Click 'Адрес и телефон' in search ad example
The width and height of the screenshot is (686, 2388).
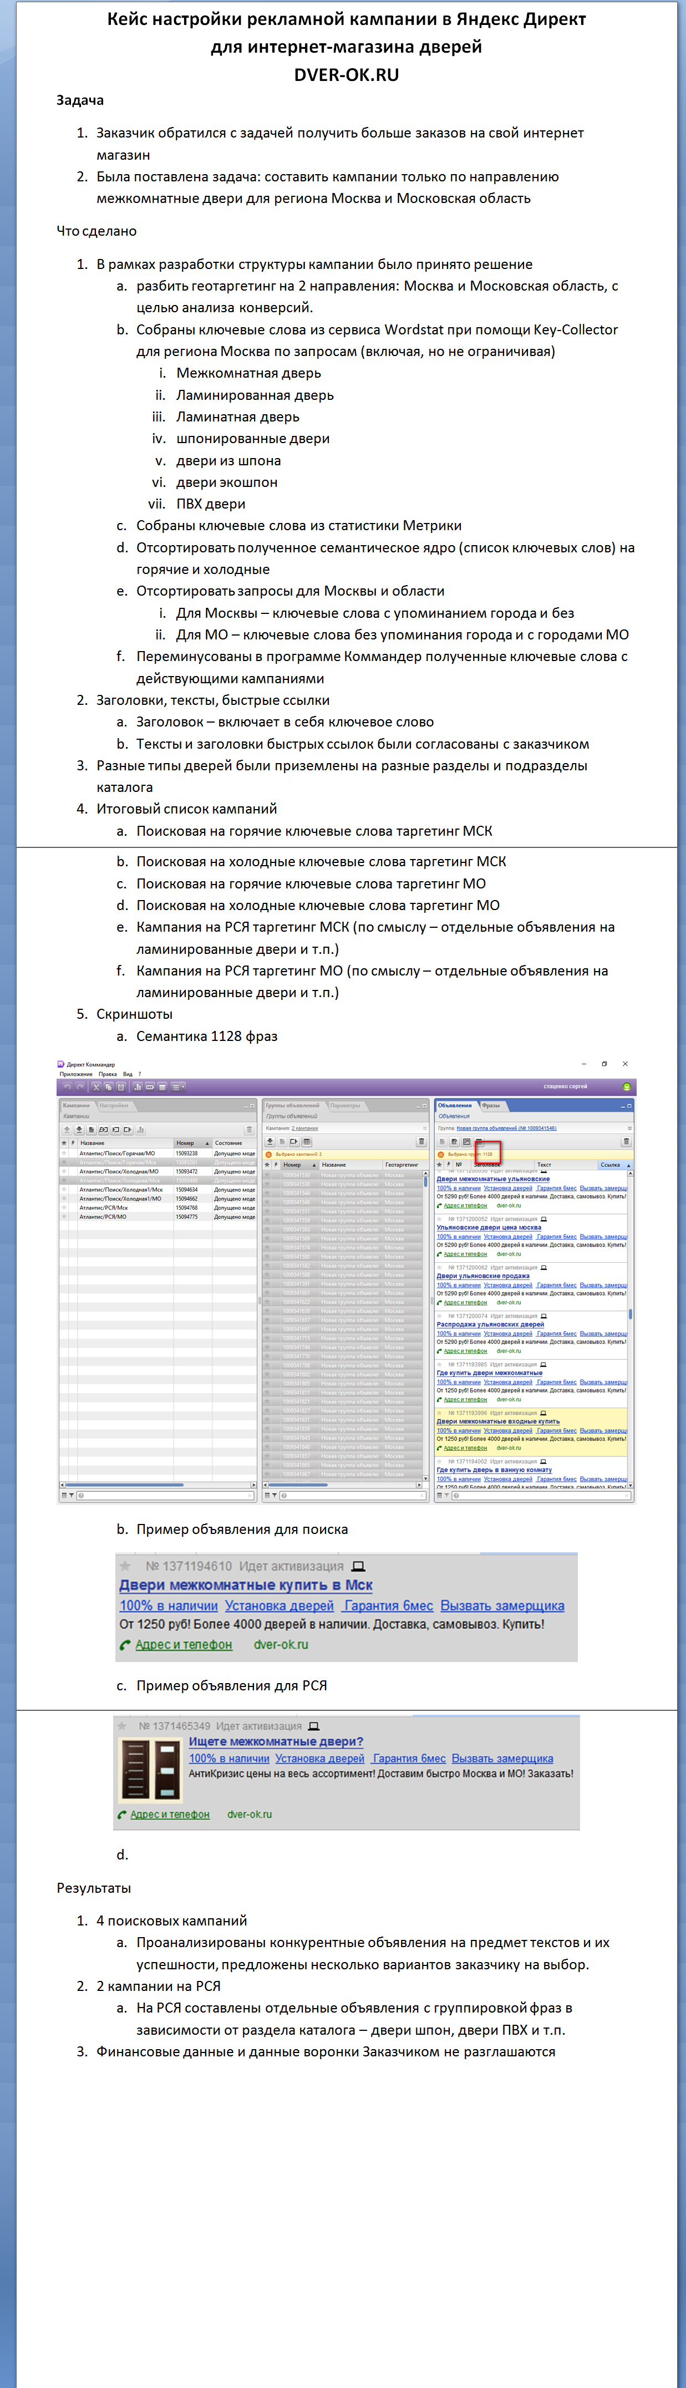pos(184,1644)
